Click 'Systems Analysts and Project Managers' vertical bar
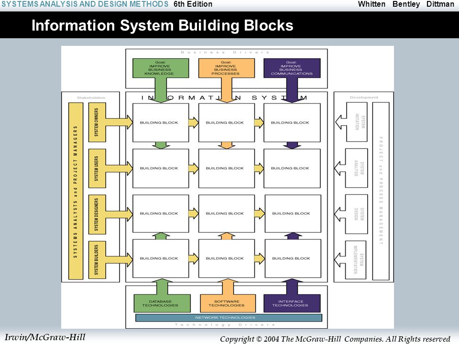This screenshot has height=344, width=459. click(x=76, y=191)
